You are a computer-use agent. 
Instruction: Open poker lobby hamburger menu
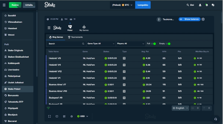(x=49, y=28)
